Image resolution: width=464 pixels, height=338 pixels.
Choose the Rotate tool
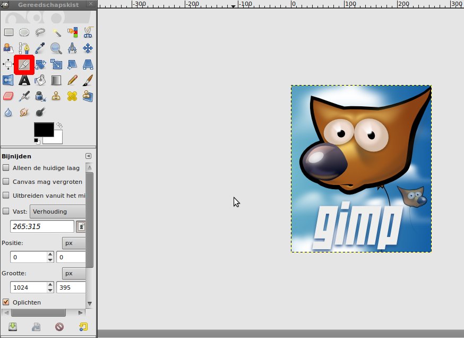pyautogui.click(x=40, y=64)
